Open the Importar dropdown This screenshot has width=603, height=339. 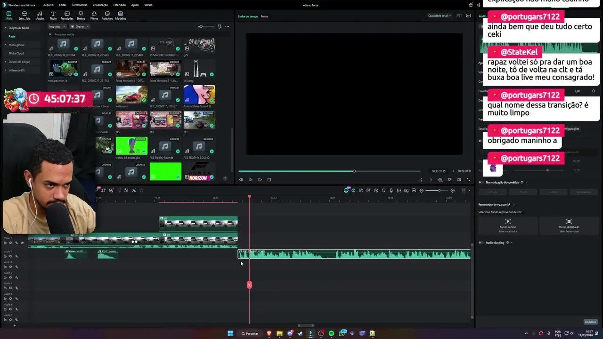pyautogui.click(x=57, y=26)
